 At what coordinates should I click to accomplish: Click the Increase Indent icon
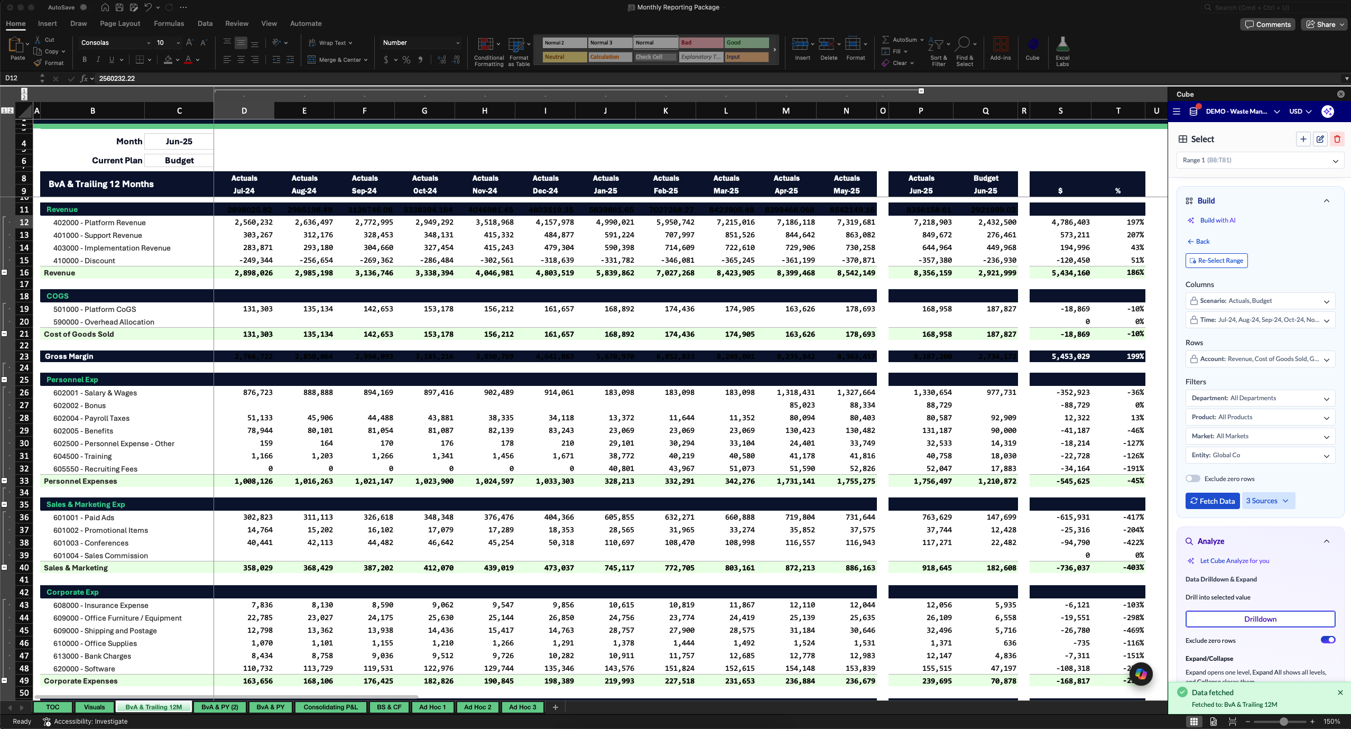(x=290, y=60)
